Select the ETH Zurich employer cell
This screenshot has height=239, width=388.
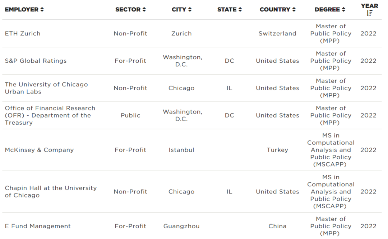[x=23, y=34]
